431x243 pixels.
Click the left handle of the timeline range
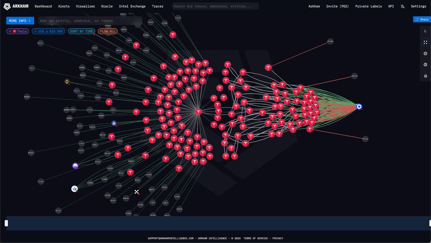coord(6,223)
